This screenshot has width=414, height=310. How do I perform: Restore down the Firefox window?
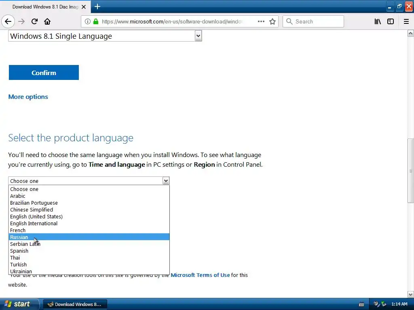[399, 6]
